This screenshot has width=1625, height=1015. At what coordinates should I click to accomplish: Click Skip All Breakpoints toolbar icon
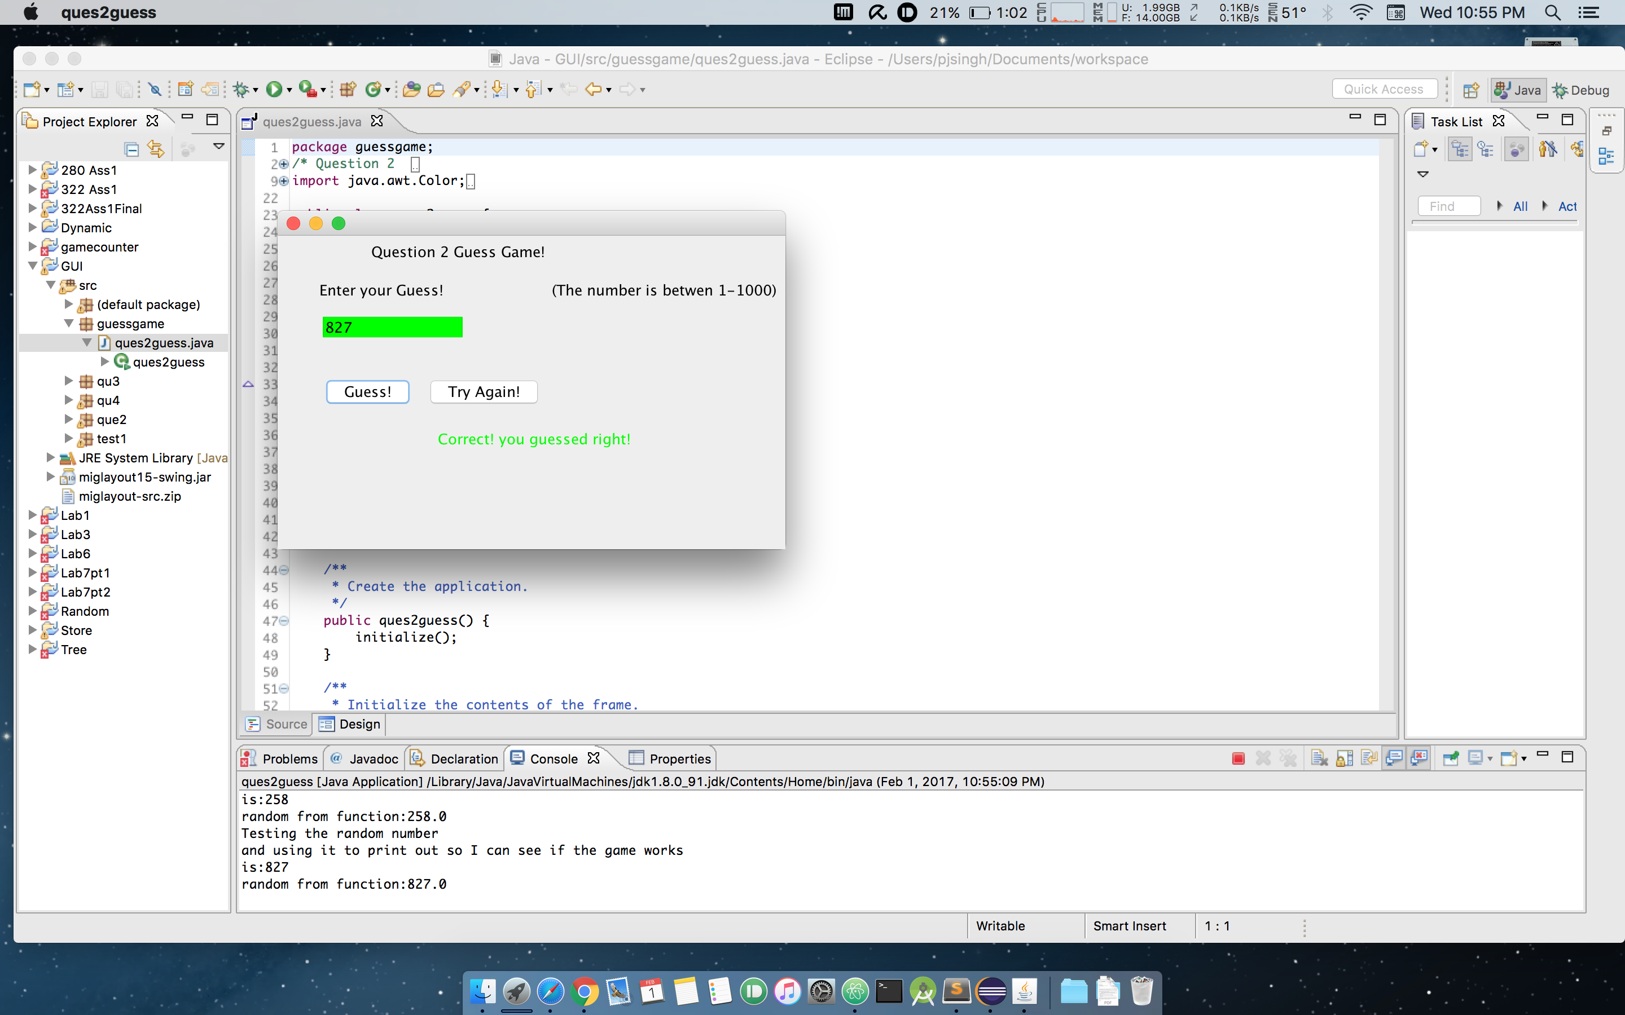(155, 89)
